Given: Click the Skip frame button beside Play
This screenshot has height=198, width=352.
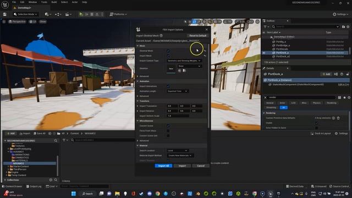Looking at the screenshot, I should [87, 14].
